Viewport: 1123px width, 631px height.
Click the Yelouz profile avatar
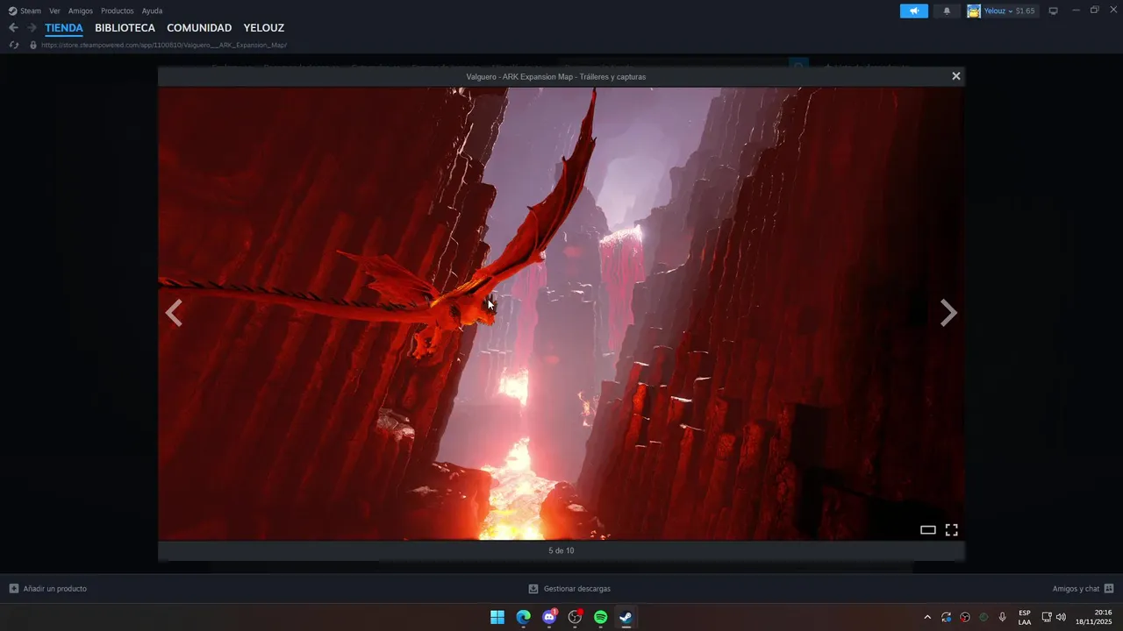[974, 11]
